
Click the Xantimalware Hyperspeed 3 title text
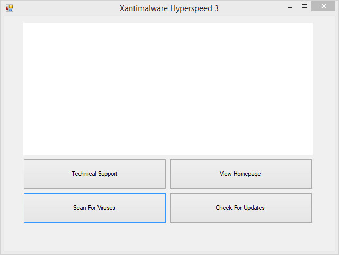[x=169, y=8]
